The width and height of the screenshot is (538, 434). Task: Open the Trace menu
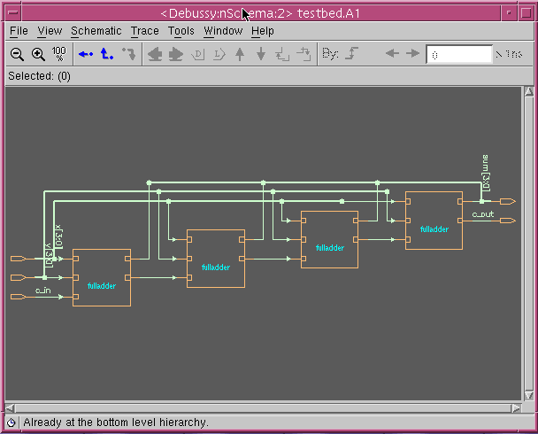145,31
